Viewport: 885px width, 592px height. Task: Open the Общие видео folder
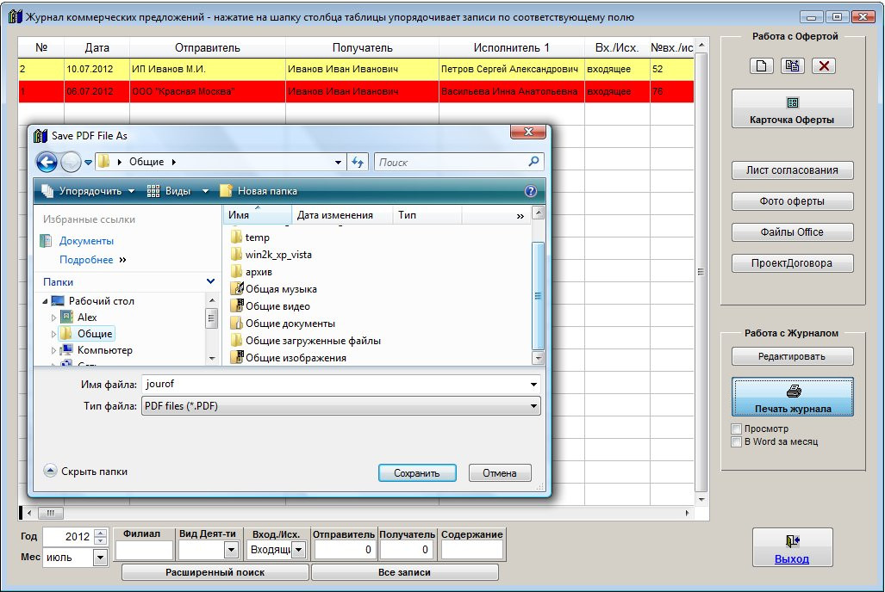271,306
